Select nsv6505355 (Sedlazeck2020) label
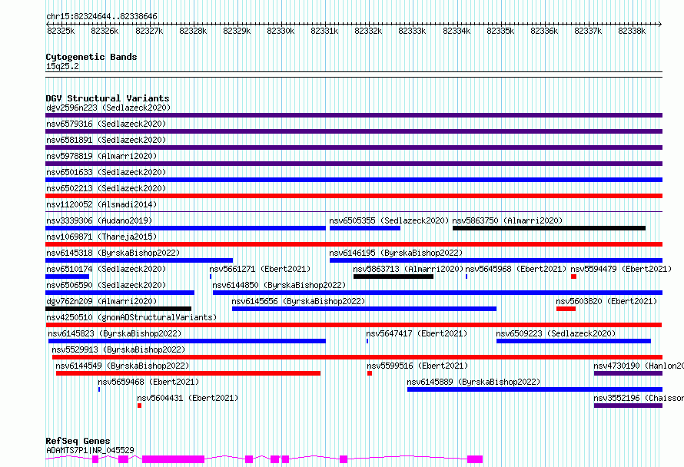 pyautogui.click(x=389, y=220)
